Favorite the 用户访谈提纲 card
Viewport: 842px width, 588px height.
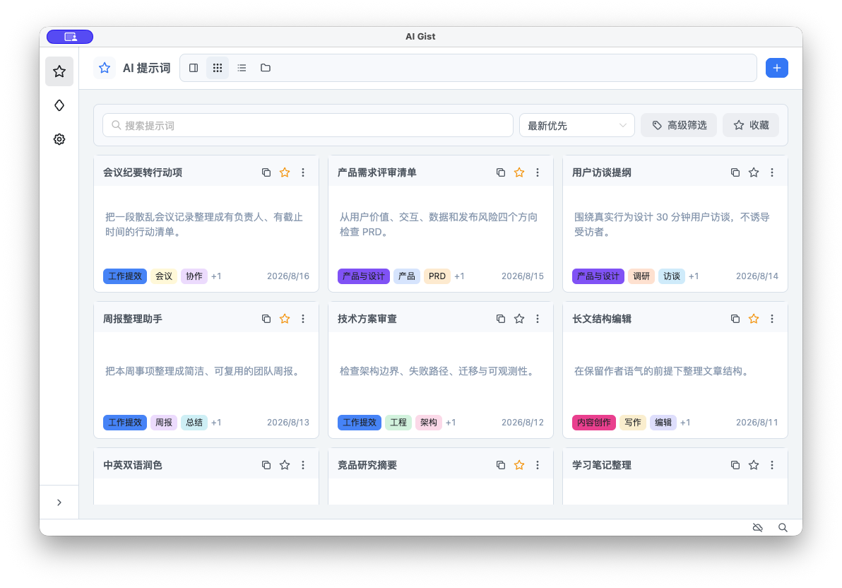tap(754, 172)
